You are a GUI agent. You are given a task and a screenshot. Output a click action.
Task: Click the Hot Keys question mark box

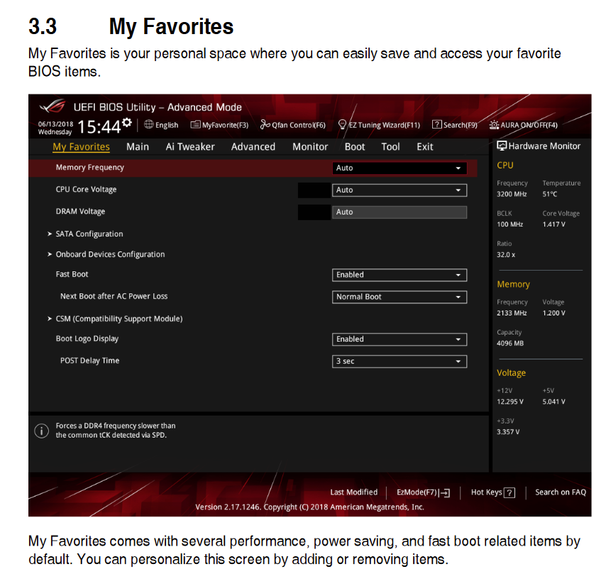pos(510,493)
